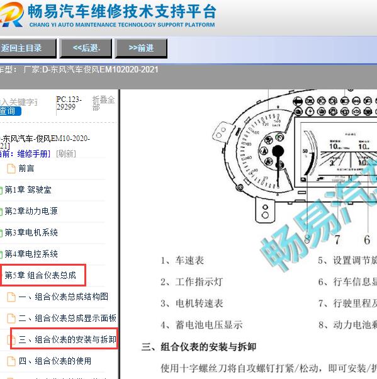377x379 pixels.
Task: Click the 查询 search button
Action: point(9,111)
